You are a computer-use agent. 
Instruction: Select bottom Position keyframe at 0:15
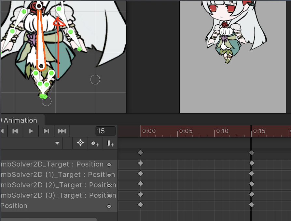point(252,205)
